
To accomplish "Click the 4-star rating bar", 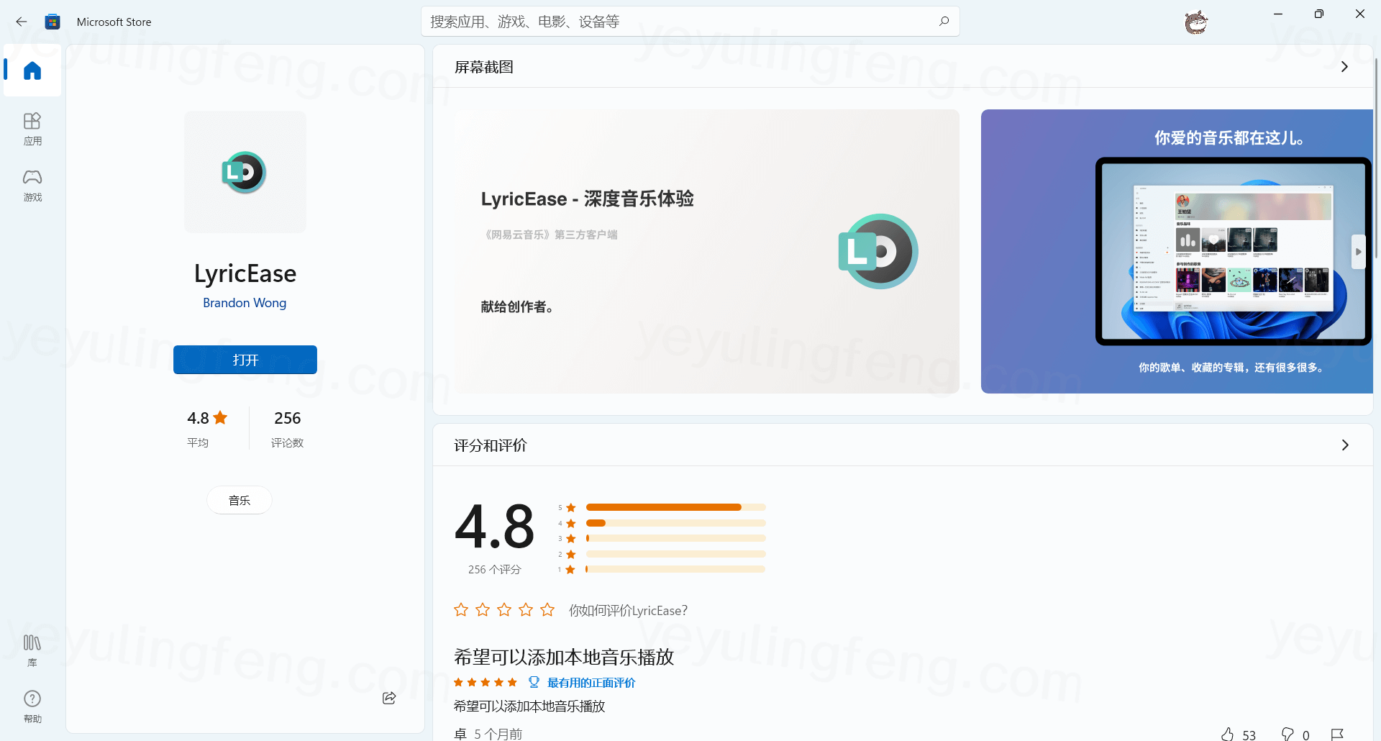I will click(676, 523).
